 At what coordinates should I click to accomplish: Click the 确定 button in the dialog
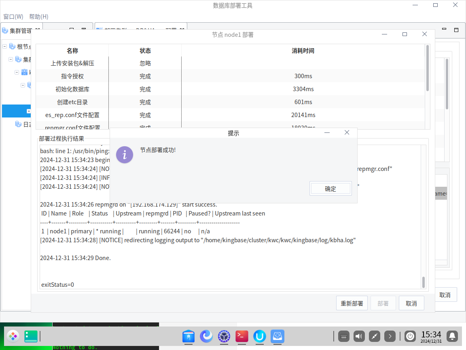330,189
